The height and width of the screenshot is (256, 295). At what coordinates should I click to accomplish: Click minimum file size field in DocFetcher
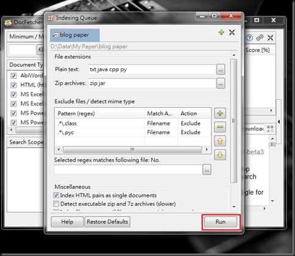23,49
